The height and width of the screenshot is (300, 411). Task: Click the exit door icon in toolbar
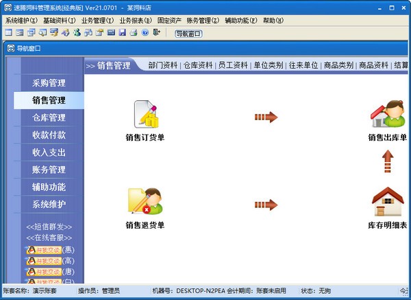pyautogui.click(x=156, y=32)
